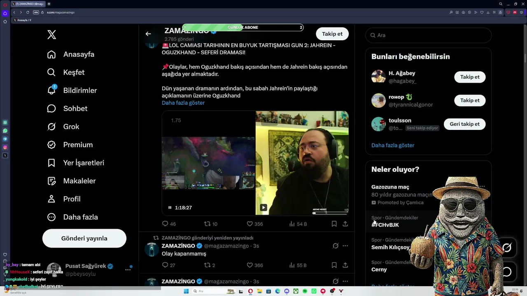Open the Windows Start menu
This screenshot has width=527, height=296.
(186, 291)
